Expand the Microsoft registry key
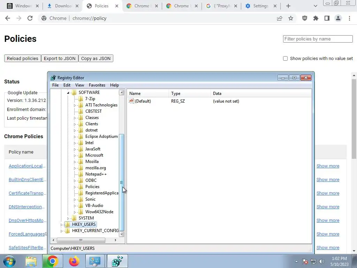 click(x=75, y=155)
